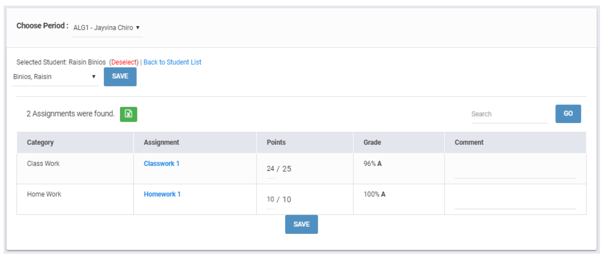
Task: Click the Grade column header
Action: click(x=372, y=142)
